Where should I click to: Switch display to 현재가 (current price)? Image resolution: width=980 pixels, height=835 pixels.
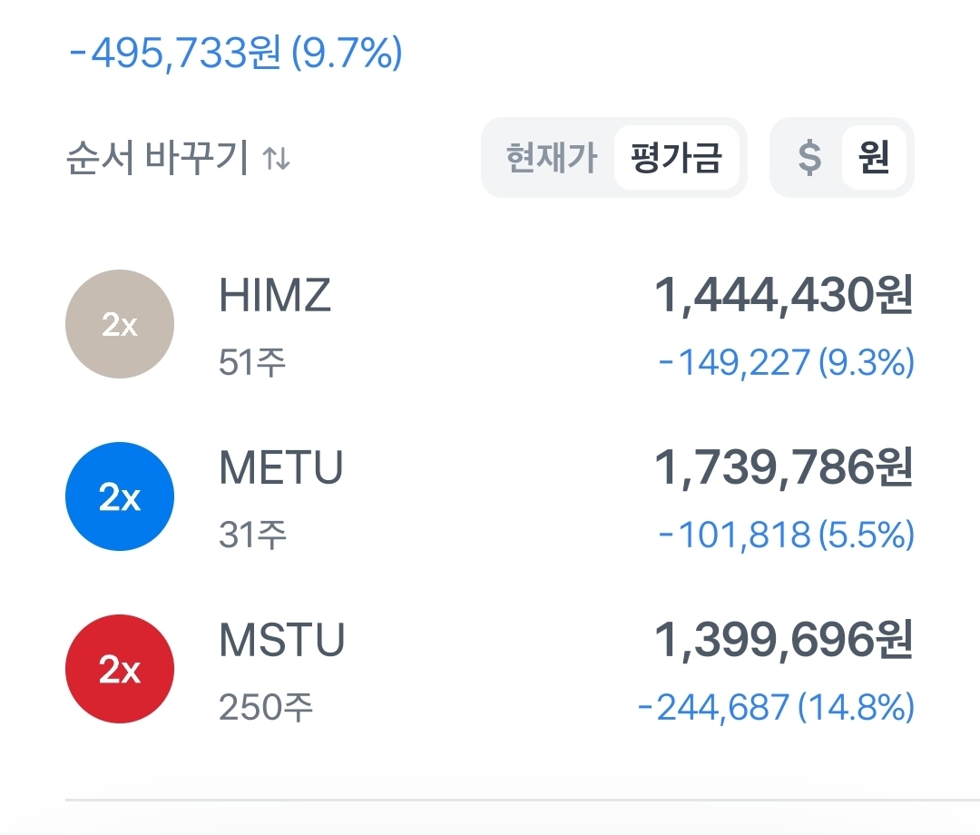click(x=552, y=158)
